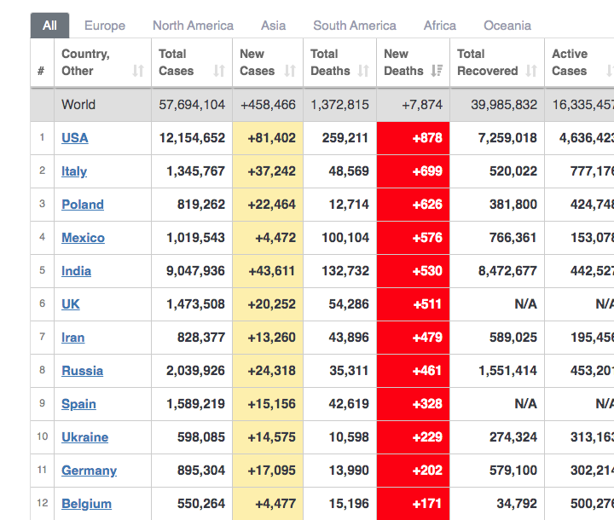The width and height of the screenshot is (614, 520).
Task: Click active sort icon in New Deaths header
Action: click(437, 71)
